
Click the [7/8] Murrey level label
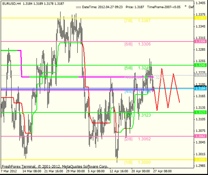pyautogui.click(x=128, y=21)
